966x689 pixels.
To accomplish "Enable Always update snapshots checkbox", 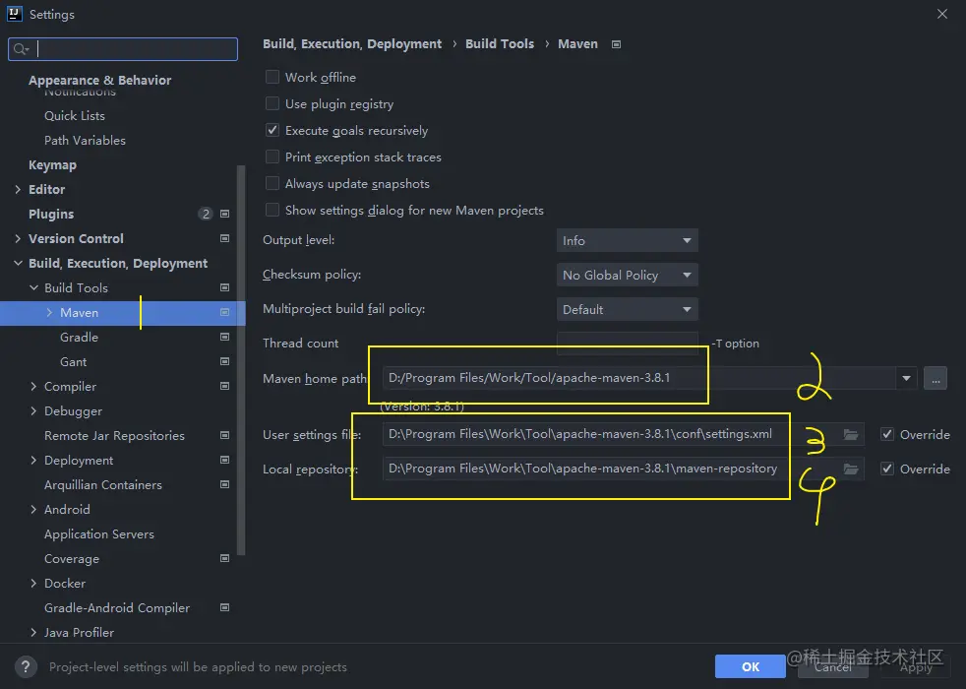I will coord(272,183).
